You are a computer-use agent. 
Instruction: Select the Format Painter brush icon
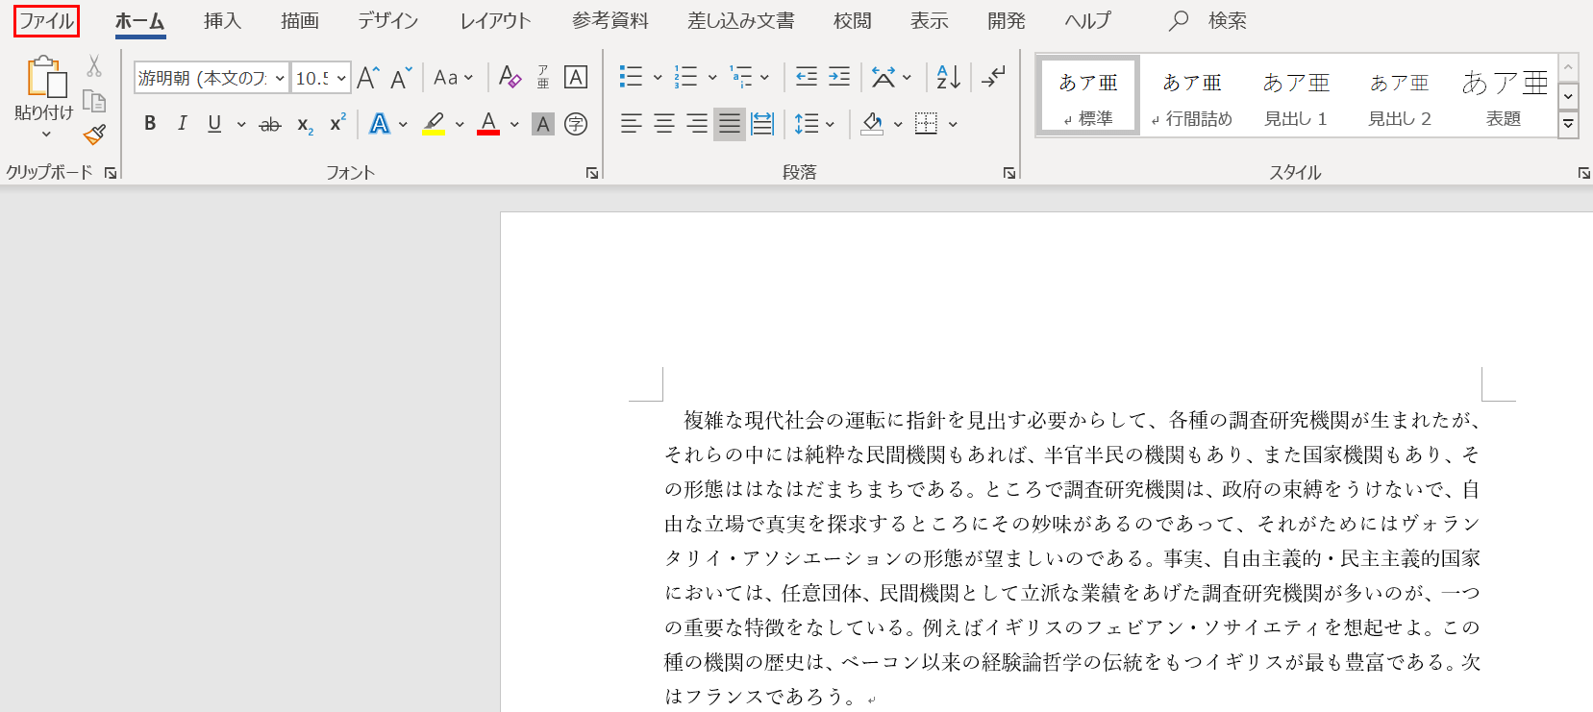(x=94, y=135)
